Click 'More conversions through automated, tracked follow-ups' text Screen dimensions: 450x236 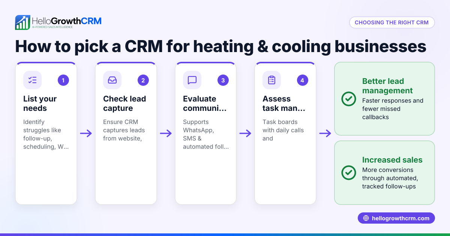pos(390,178)
